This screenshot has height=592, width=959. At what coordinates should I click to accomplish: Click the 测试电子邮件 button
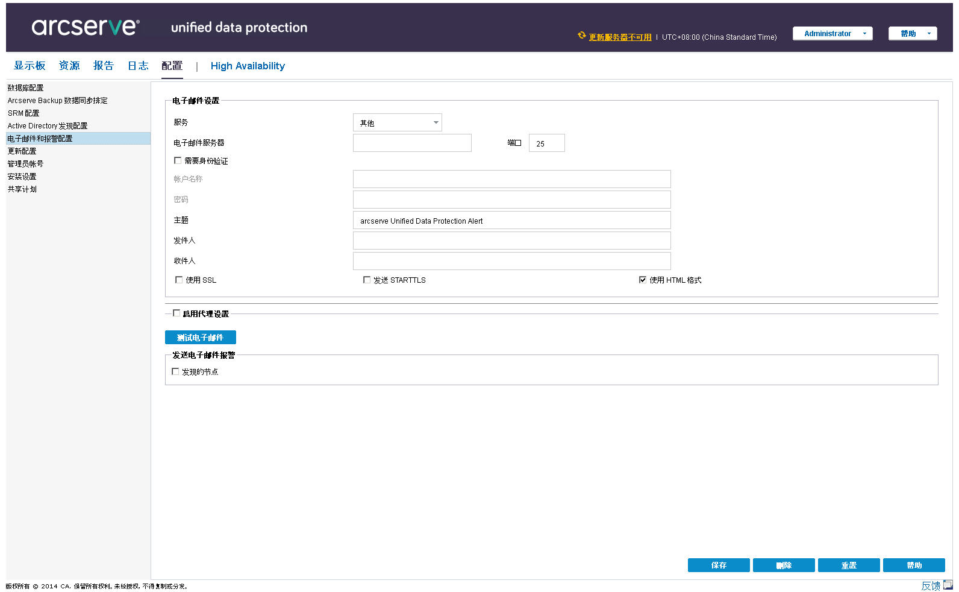click(200, 338)
